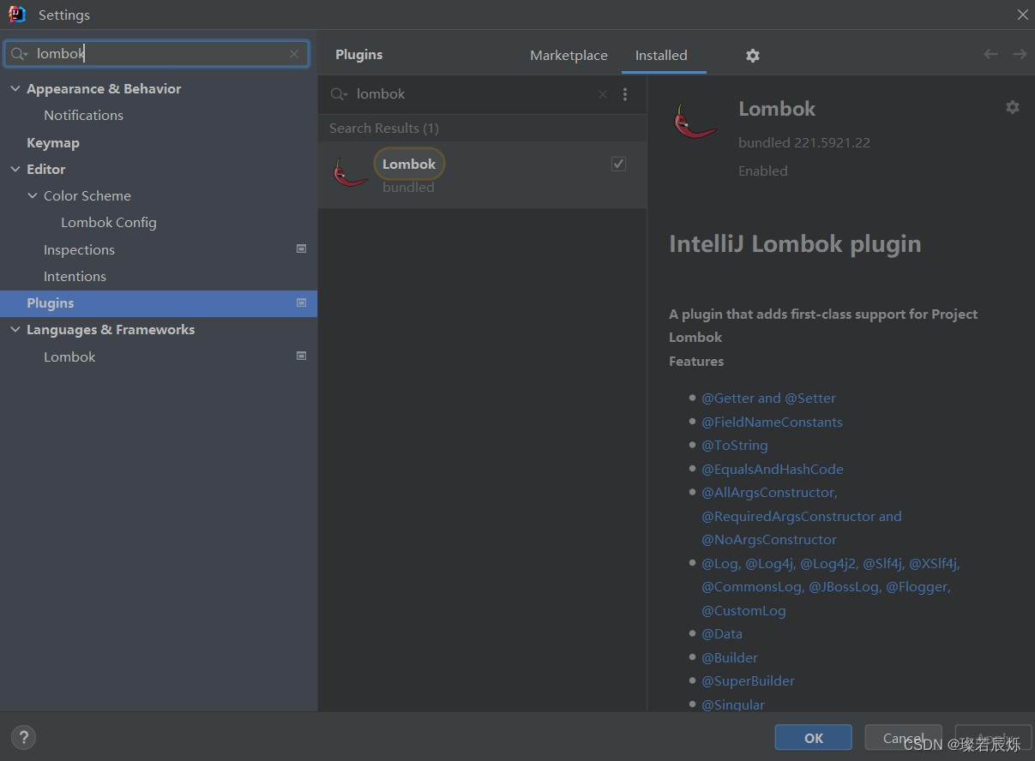Collapse the Color Scheme tree node

tap(33, 195)
